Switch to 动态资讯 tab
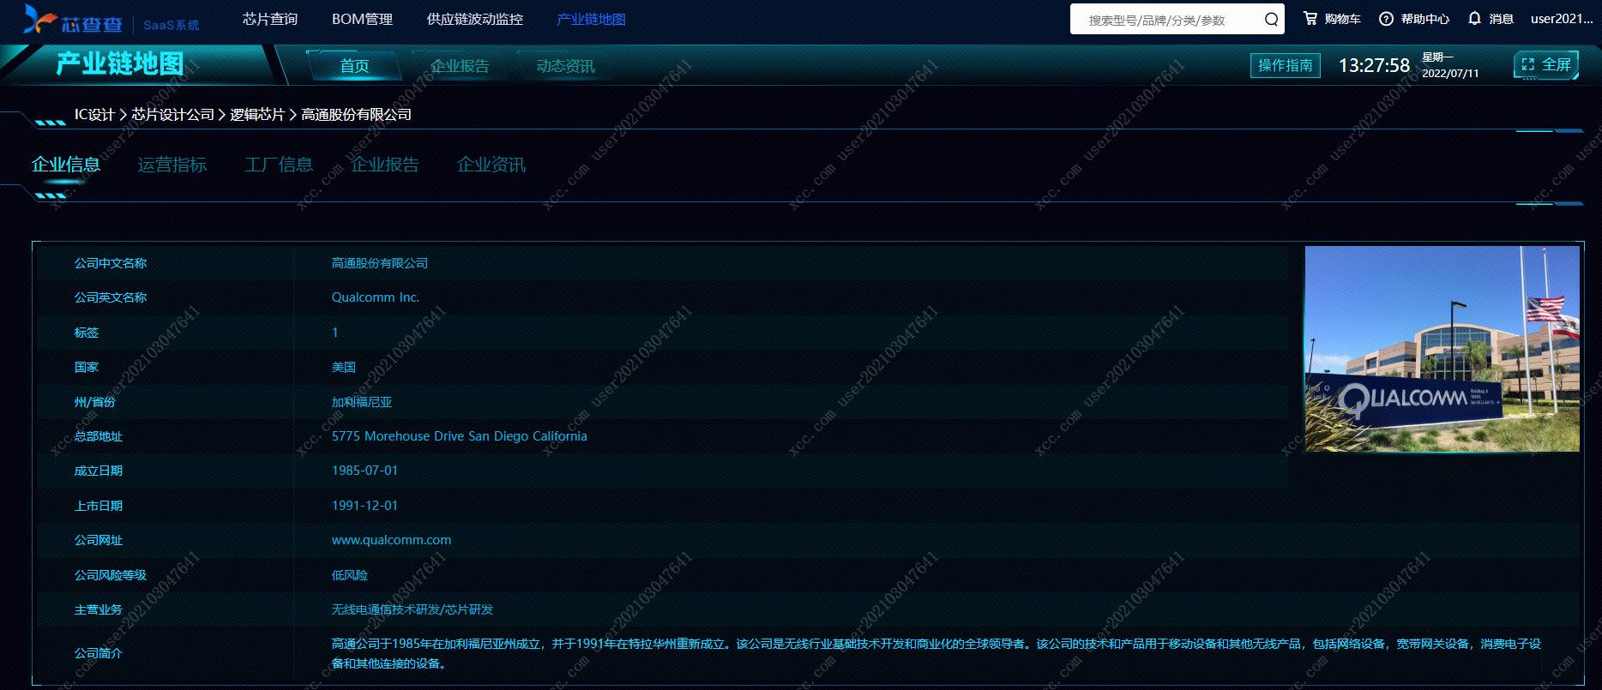 pyautogui.click(x=565, y=66)
